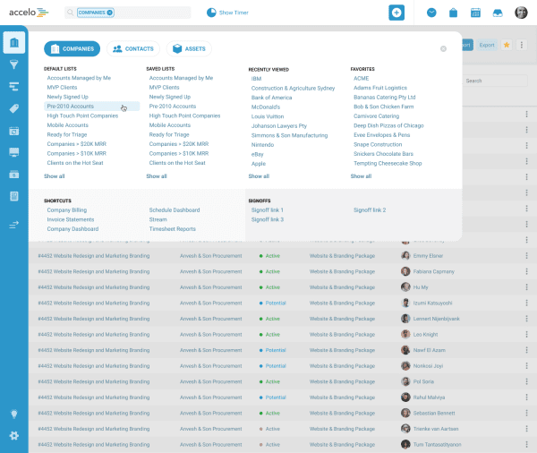Screen dimensions: 537x453
Task: Click Show all under Favorites
Action: (x=361, y=176)
